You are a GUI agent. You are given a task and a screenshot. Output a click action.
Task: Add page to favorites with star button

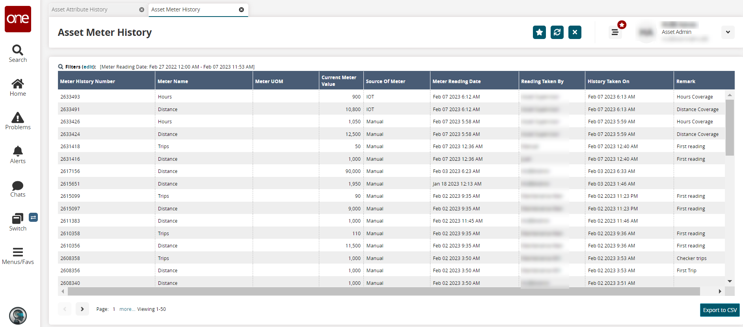[539, 32]
